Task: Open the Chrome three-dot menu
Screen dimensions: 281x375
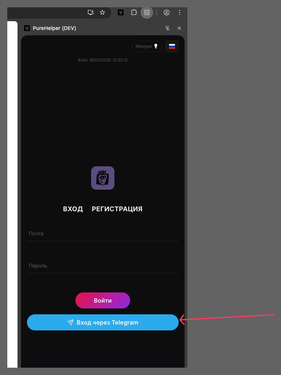Action: tap(180, 12)
